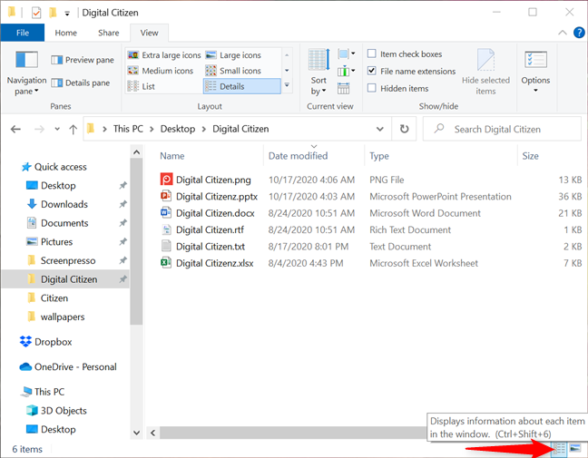Screen dimensions: 588x458
Task: Toggle the Preview pane
Action: pyautogui.click(x=83, y=60)
